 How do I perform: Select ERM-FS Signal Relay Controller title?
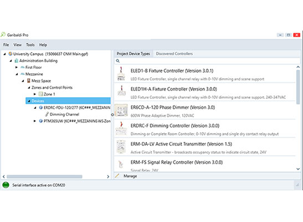pos(177,162)
